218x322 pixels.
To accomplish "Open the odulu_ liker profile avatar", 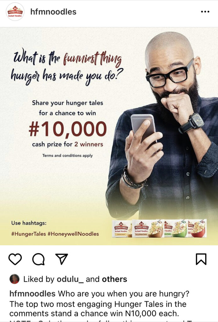I will coord(14,279).
